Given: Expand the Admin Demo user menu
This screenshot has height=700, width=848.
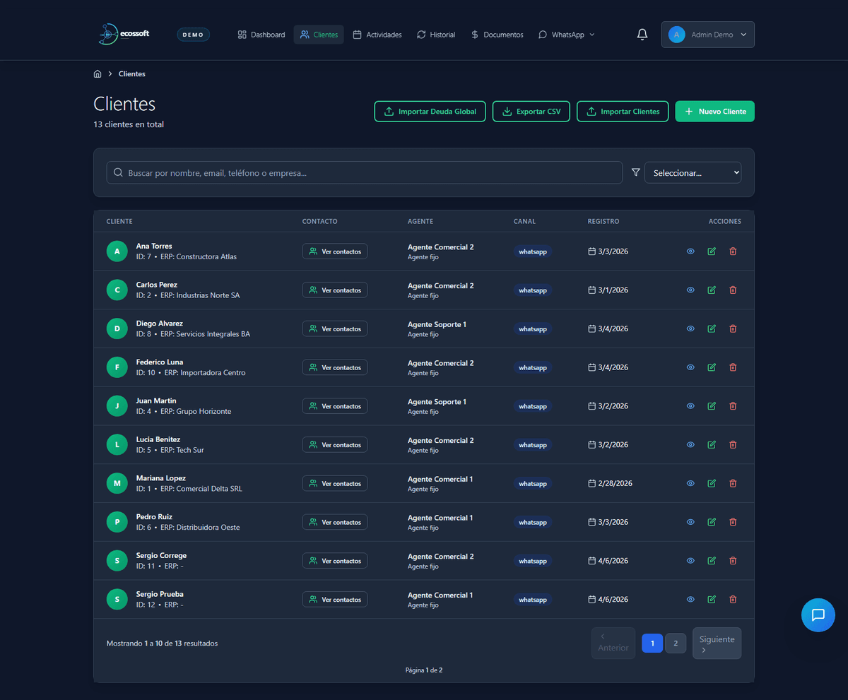Looking at the screenshot, I should tap(707, 35).
